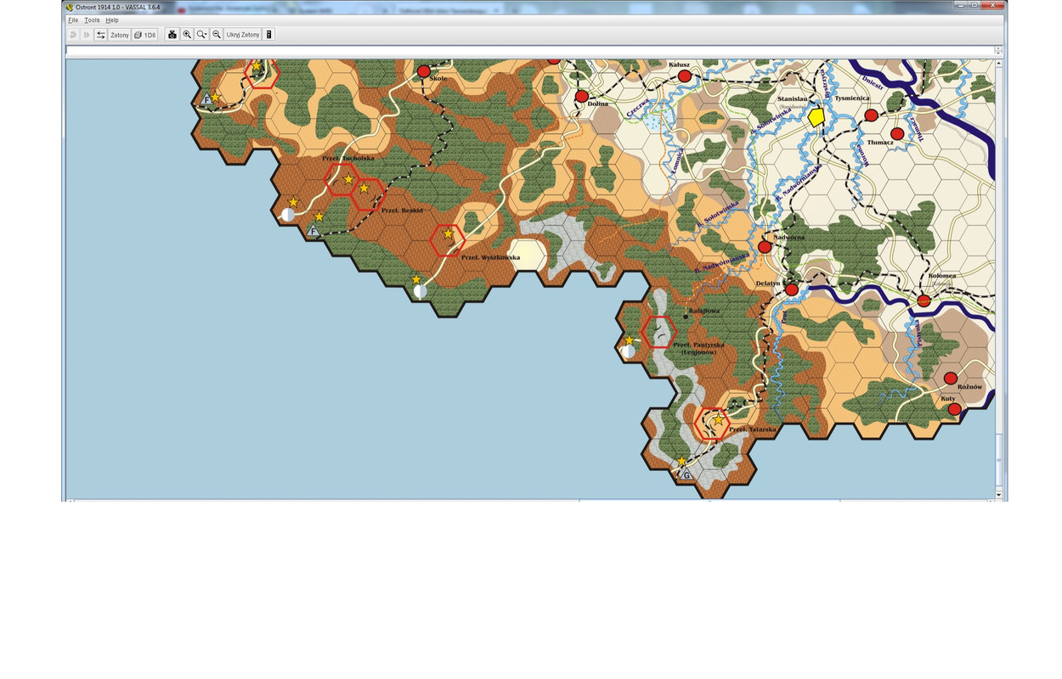Open the Żetony pieces palette button
This screenshot has width=1062, height=679.
pyautogui.click(x=120, y=35)
